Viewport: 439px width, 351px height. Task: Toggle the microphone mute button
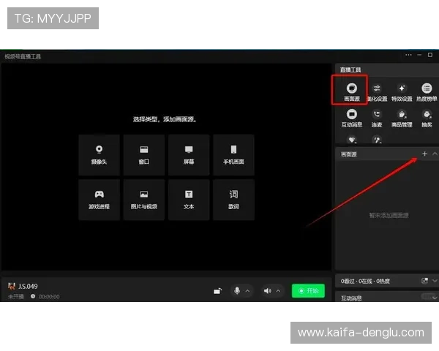[x=236, y=290]
